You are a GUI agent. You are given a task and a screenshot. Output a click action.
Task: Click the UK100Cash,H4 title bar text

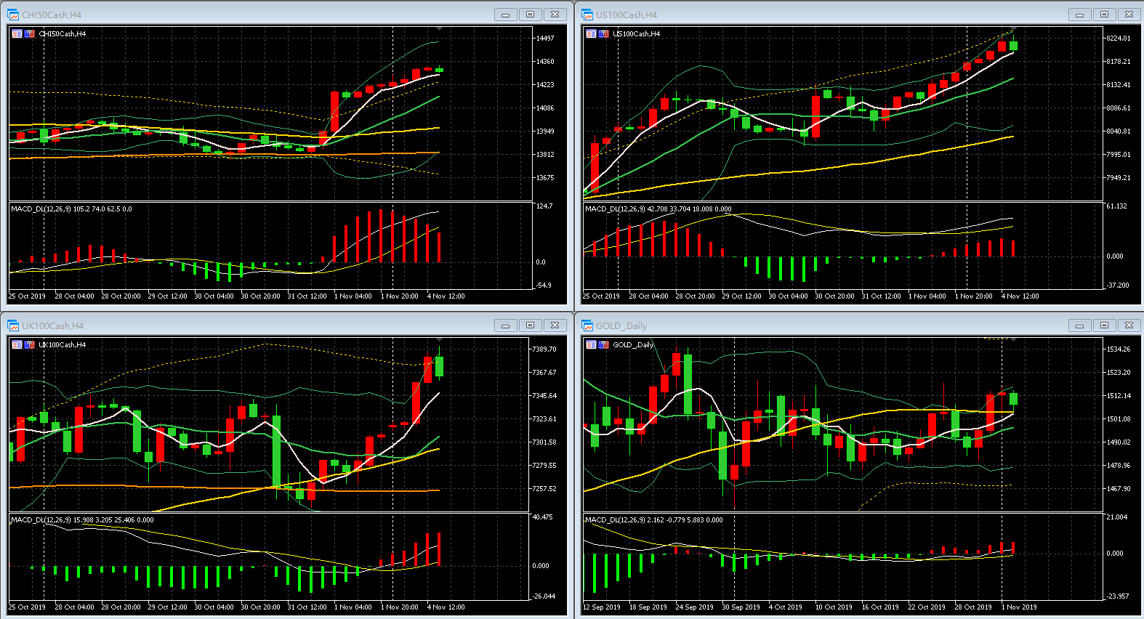52,325
